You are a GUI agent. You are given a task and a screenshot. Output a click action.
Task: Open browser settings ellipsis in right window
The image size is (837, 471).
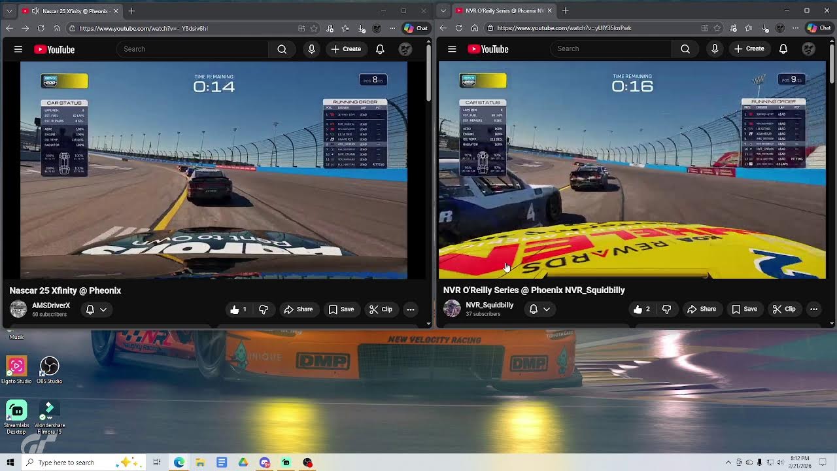(x=795, y=28)
